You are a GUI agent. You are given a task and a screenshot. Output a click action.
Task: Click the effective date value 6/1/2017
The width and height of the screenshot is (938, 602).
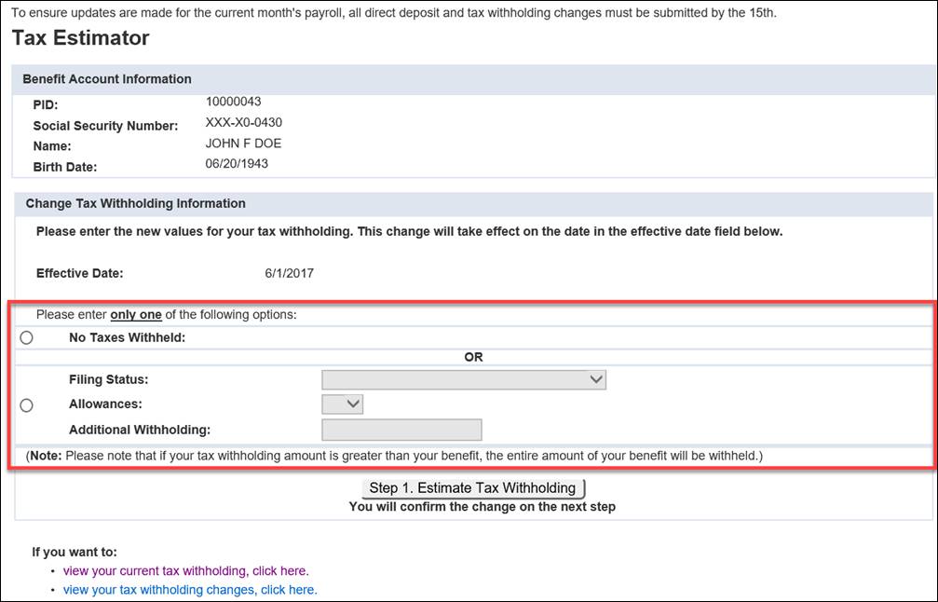coord(289,274)
